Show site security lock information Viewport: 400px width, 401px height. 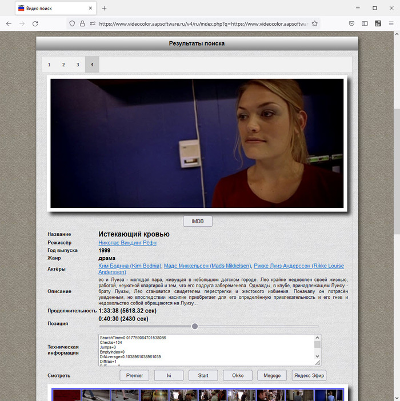tap(82, 24)
